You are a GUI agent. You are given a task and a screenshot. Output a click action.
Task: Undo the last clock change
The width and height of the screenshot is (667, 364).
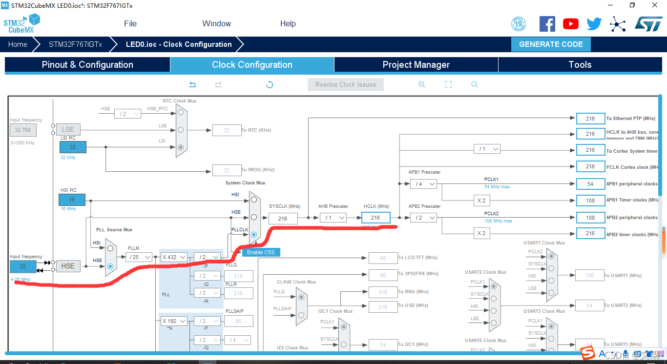192,84
